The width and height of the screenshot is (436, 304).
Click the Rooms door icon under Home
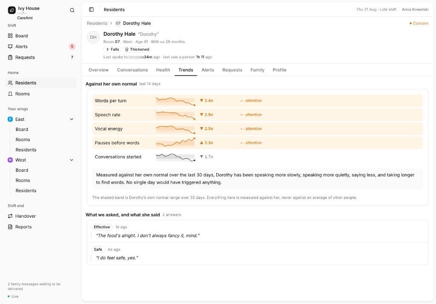pos(10,94)
